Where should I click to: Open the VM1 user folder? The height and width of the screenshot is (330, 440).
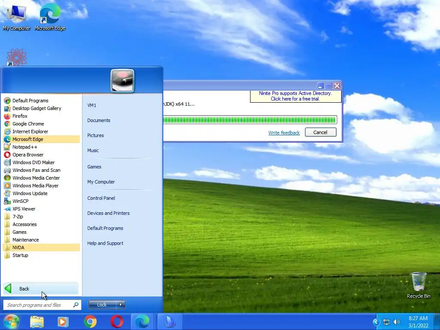pyautogui.click(x=92, y=105)
